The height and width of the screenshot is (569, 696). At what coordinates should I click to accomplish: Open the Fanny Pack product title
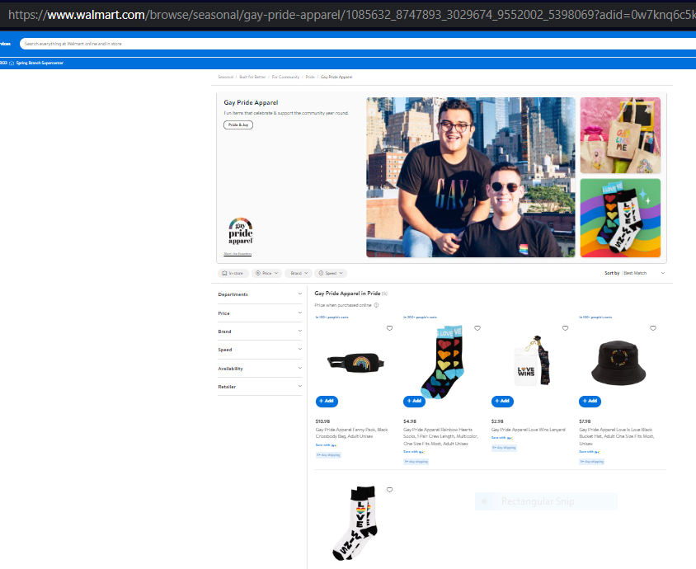351,433
